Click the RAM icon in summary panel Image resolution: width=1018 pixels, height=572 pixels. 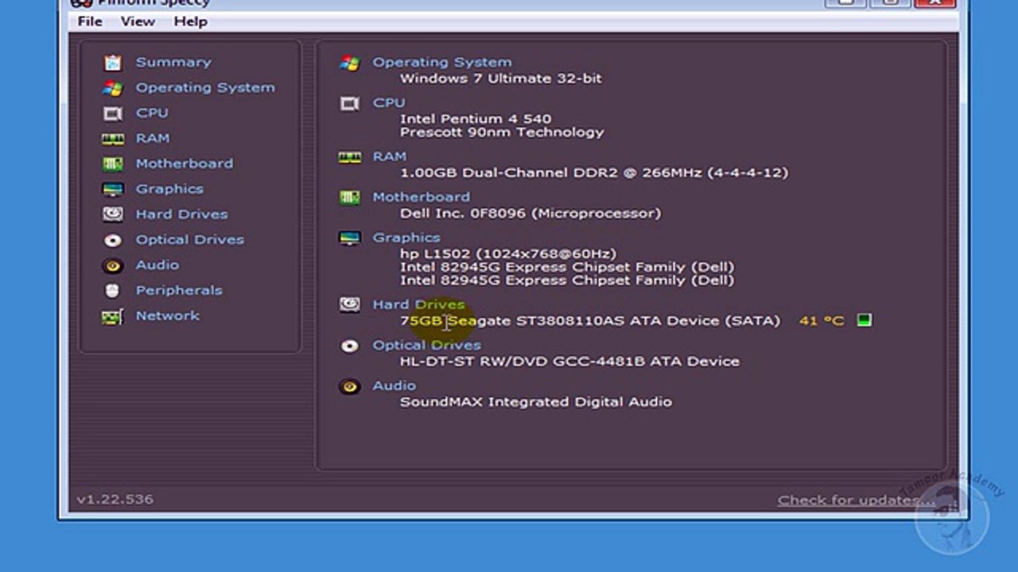point(349,157)
